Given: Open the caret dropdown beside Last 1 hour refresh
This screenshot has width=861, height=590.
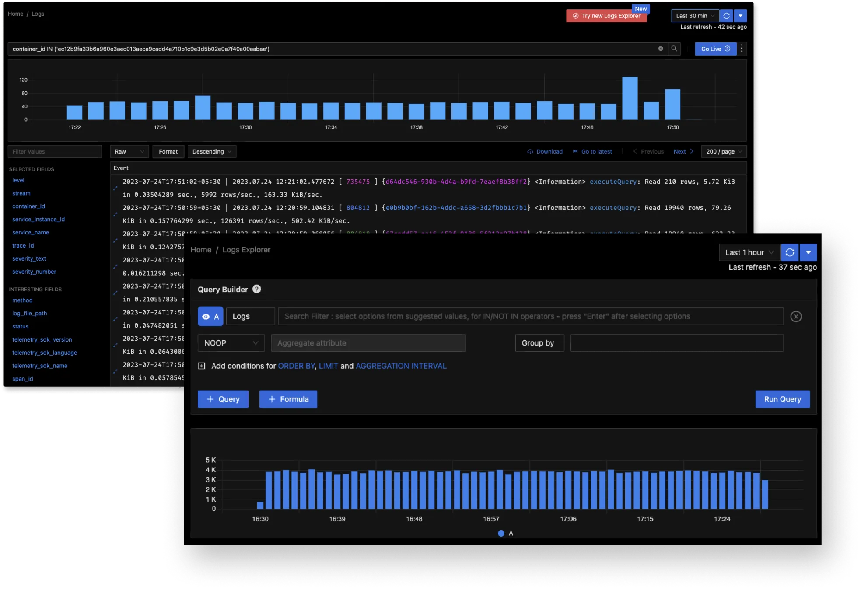Looking at the screenshot, I should coord(808,252).
